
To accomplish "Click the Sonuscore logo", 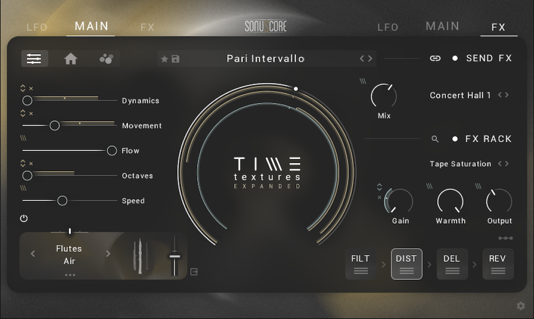I will coord(265,26).
